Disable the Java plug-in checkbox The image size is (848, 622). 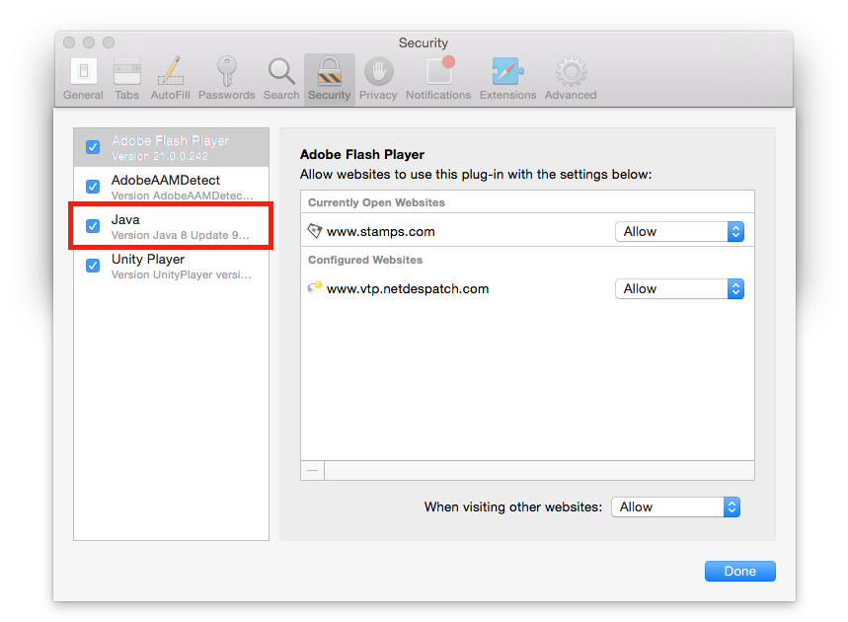tap(93, 226)
